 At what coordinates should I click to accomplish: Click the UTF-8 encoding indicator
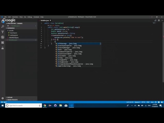pos(143,102)
